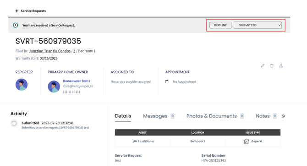307x166 pixels.
Task: Click the No Appointment text
Action: pos(185,82)
